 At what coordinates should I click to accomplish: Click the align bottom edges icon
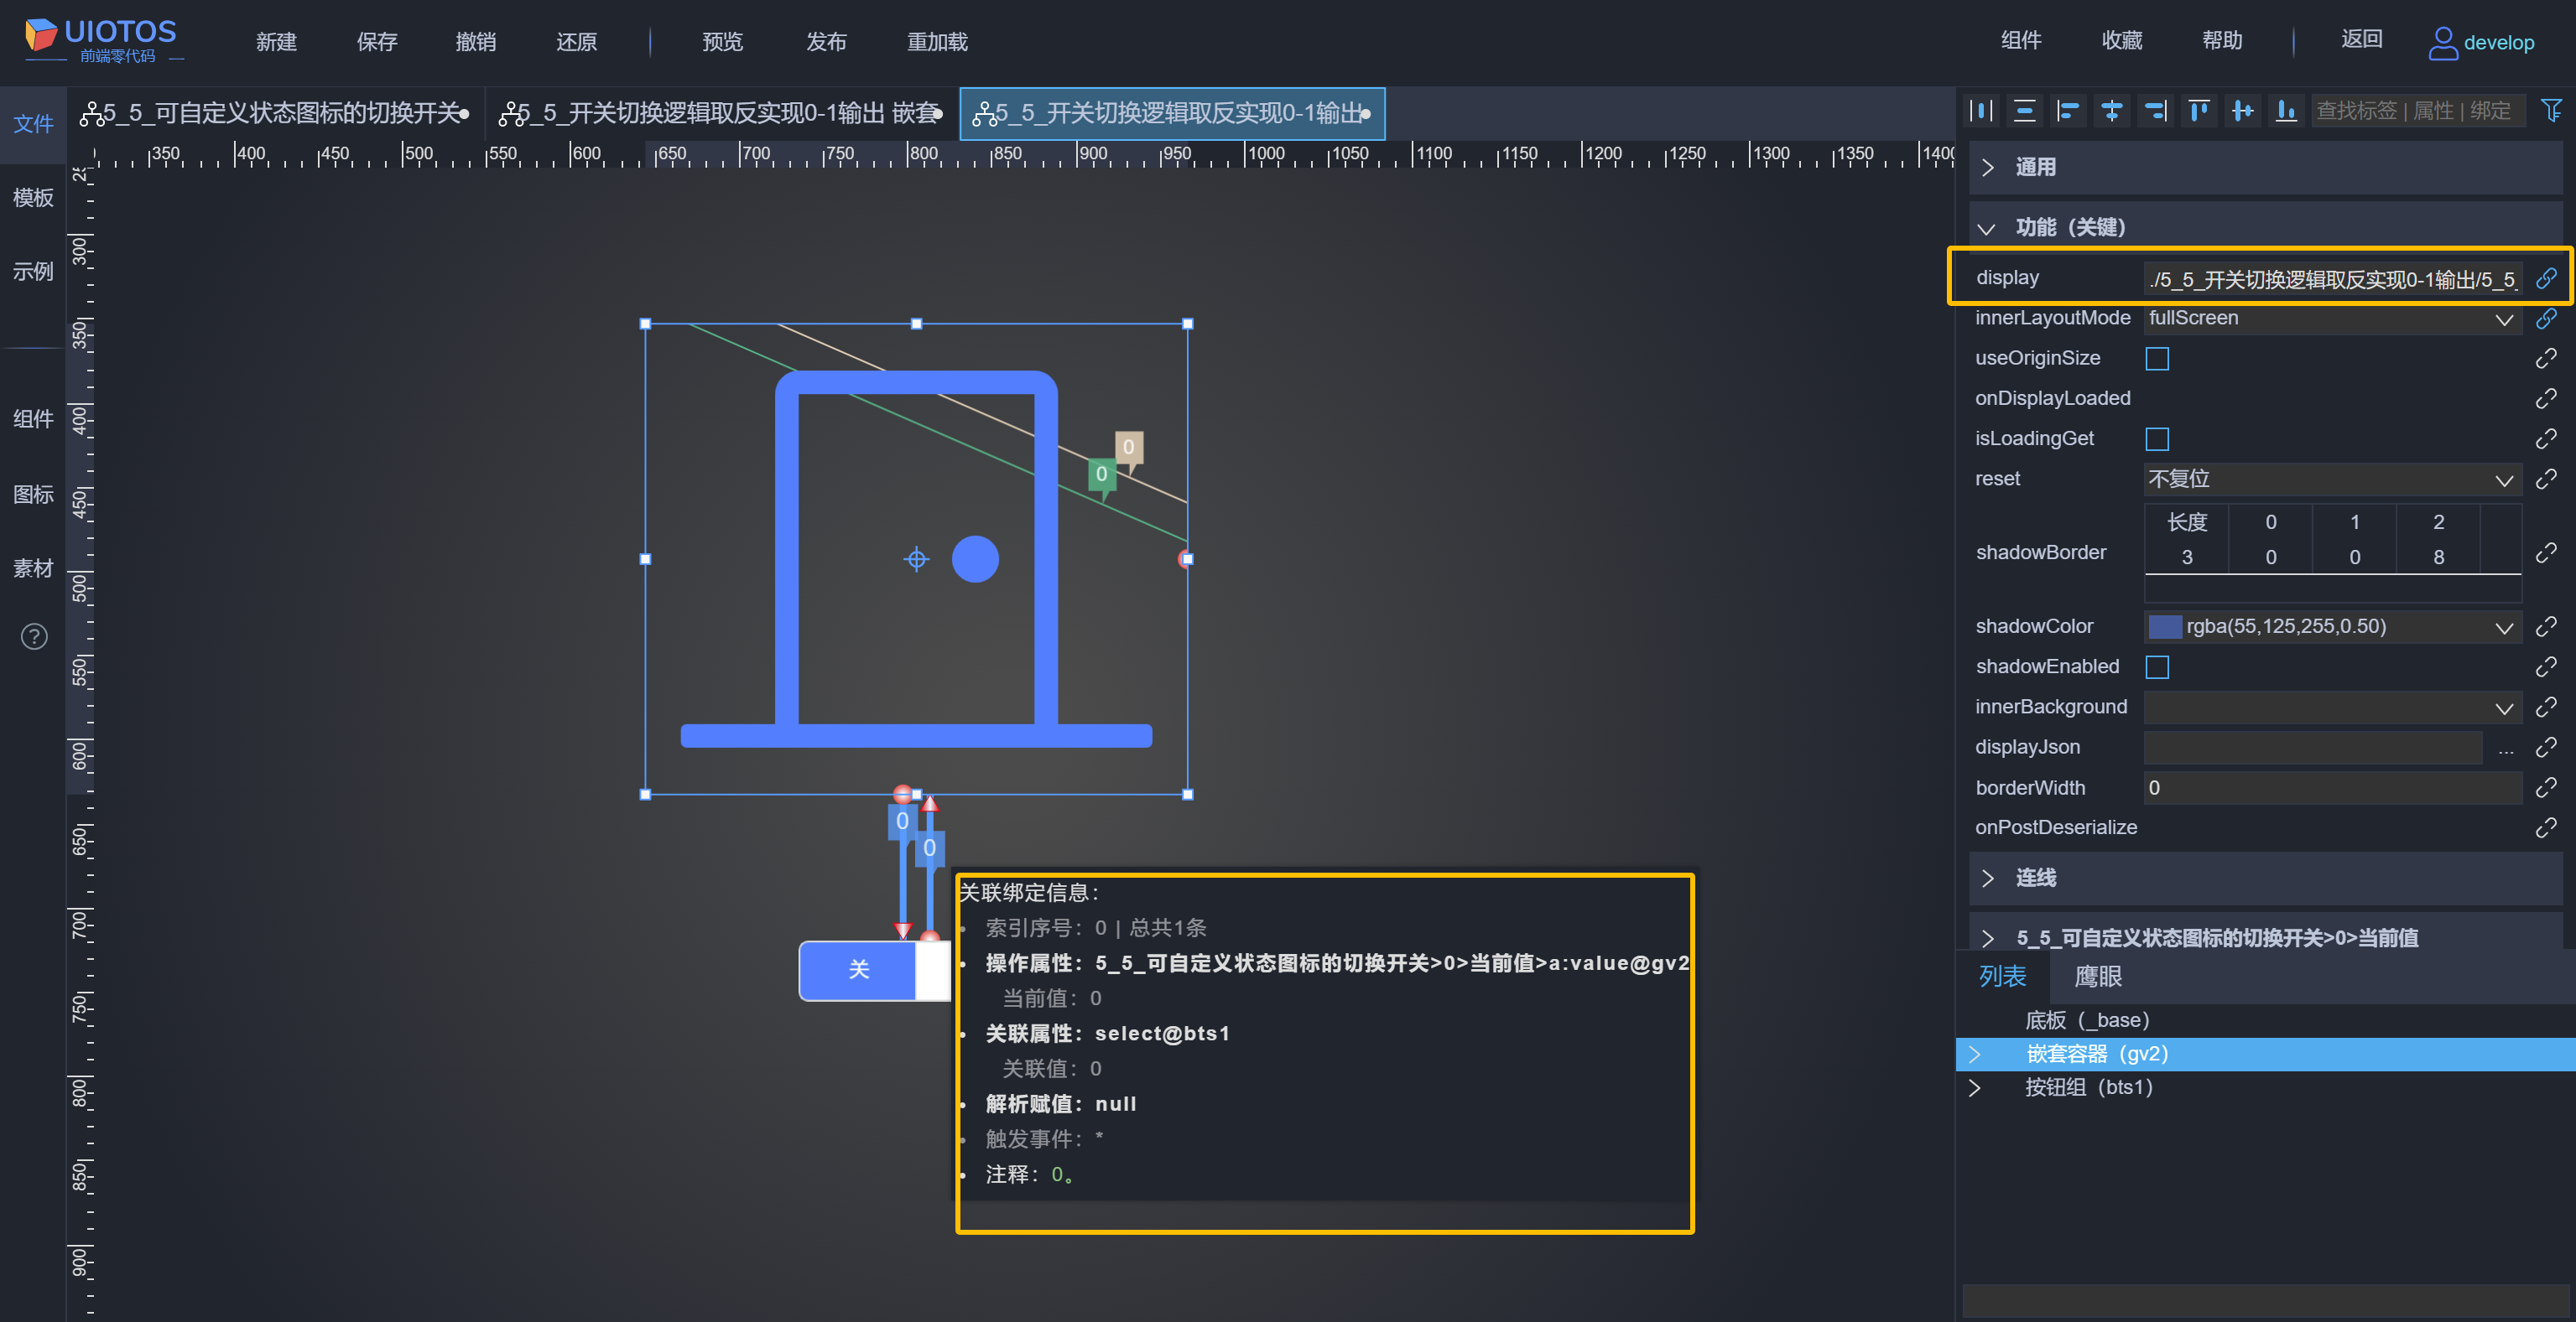point(2286,111)
